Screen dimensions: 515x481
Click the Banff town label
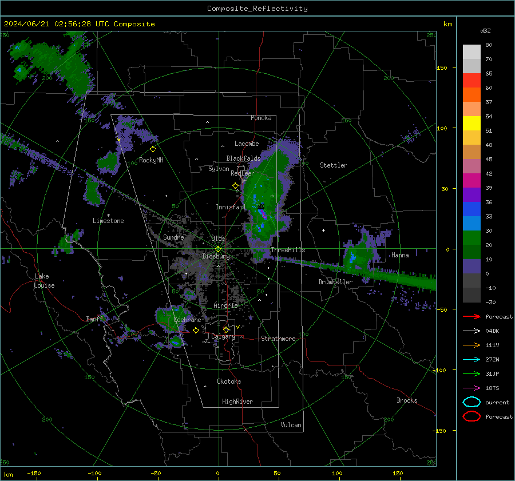click(x=94, y=319)
